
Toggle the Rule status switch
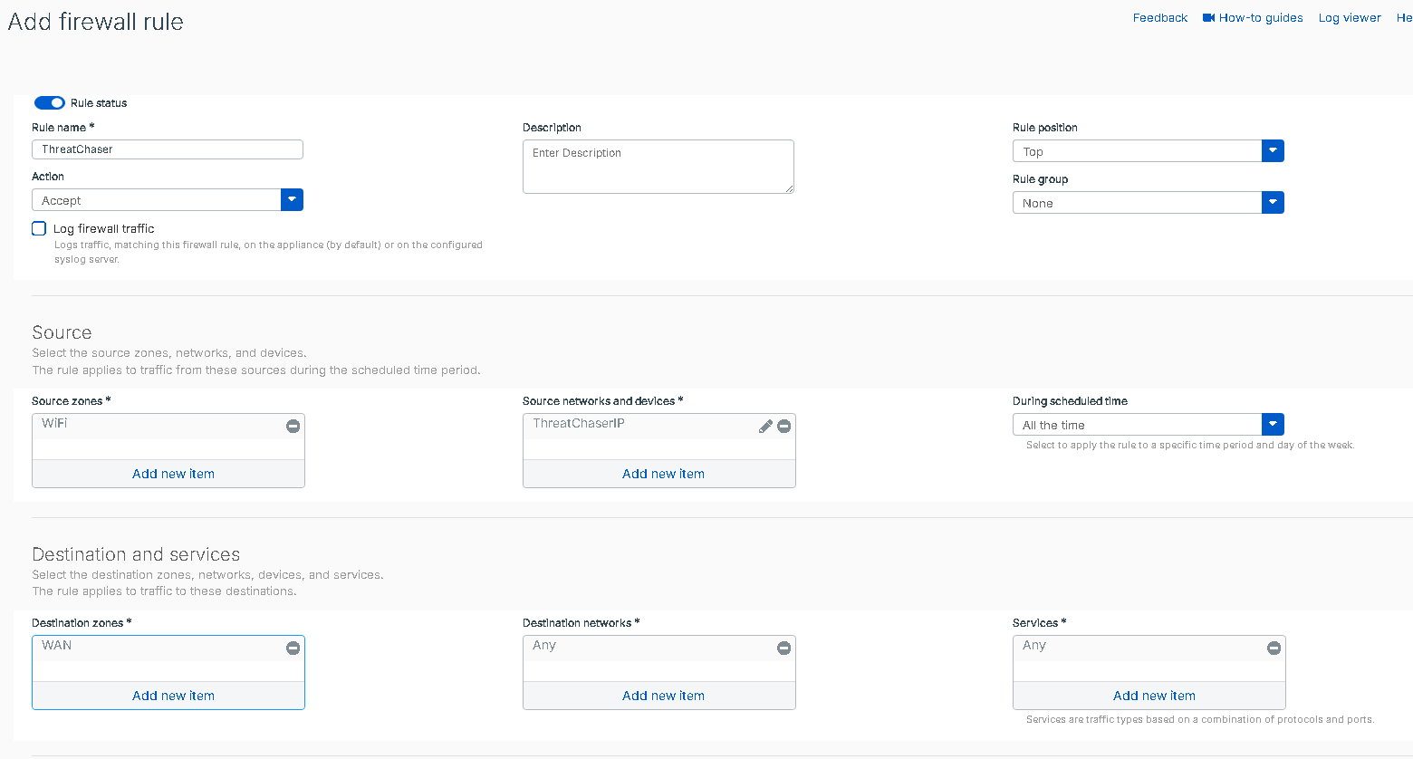click(50, 103)
